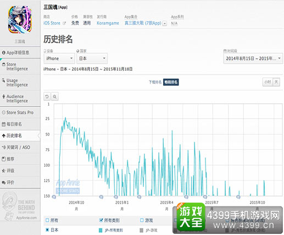The width and height of the screenshot is (284, 235).
Task: Click the magnifier zoom icon above chart
Action: pyautogui.click(x=55, y=97)
